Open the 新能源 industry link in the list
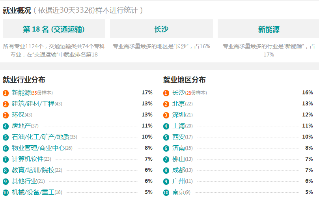Viewport: 319px width, 199px height. tap(21, 93)
